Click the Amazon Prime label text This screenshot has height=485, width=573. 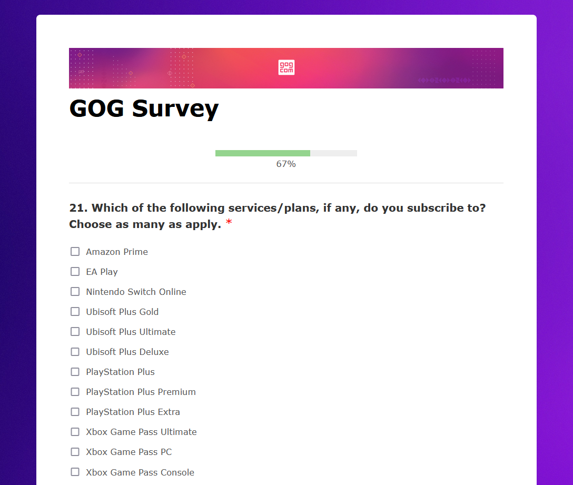[x=117, y=252]
